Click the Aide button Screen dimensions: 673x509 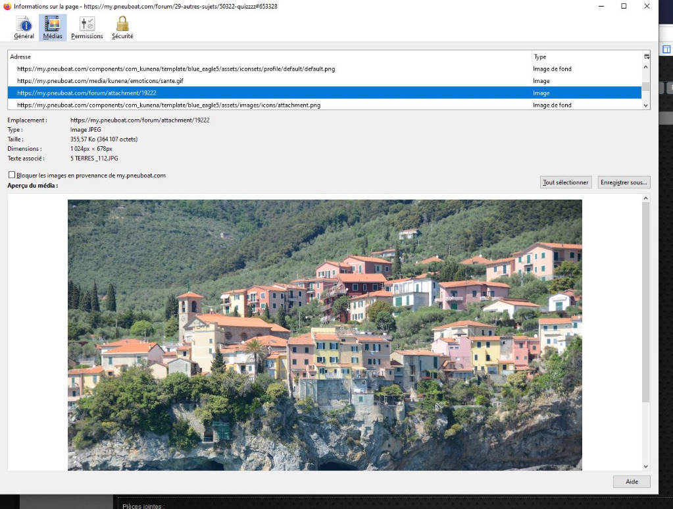click(x=631, y=481)
